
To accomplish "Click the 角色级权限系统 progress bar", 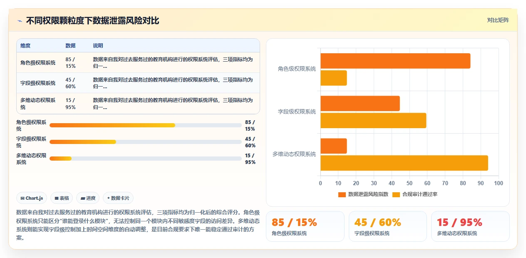I will 146,125.
